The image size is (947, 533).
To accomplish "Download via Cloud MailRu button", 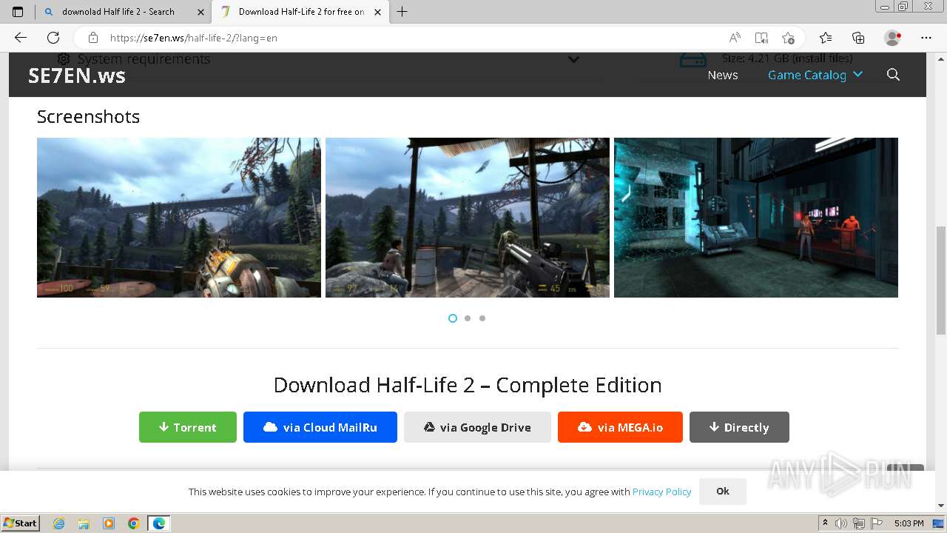I will (320, 427).
